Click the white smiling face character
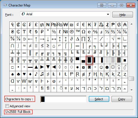138x118 pixels. 101,67
